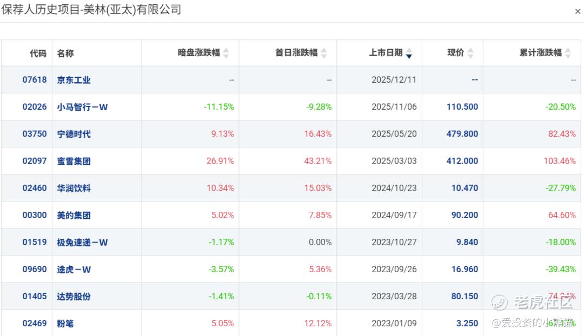Click stock code 00300
584x336 pixels.
click(x=35, y=215)
